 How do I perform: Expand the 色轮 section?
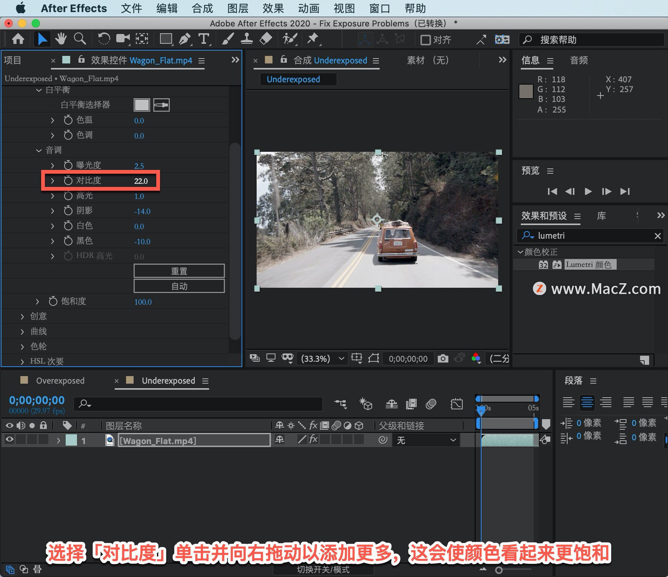tap(22, 347)
